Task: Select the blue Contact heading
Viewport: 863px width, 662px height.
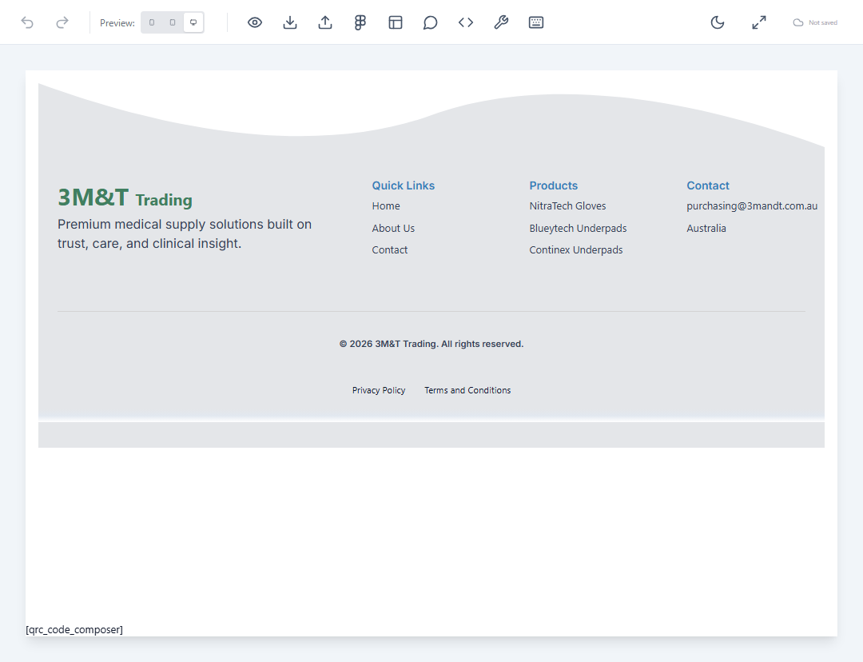Action: click(x=708, y=185)
